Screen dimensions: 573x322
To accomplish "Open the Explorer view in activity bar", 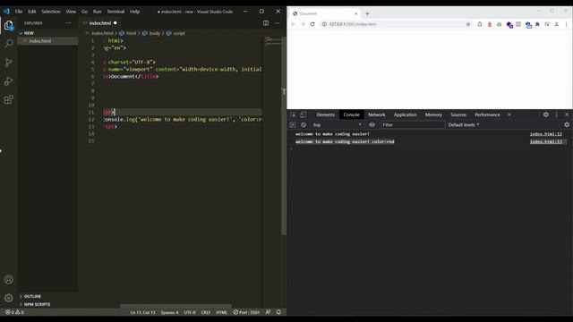I will (8, 25).
